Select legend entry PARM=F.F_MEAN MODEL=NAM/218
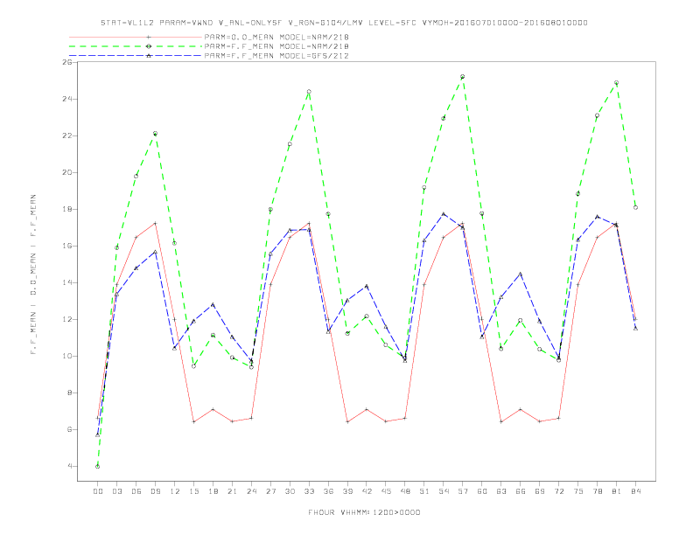 [276, 46]
